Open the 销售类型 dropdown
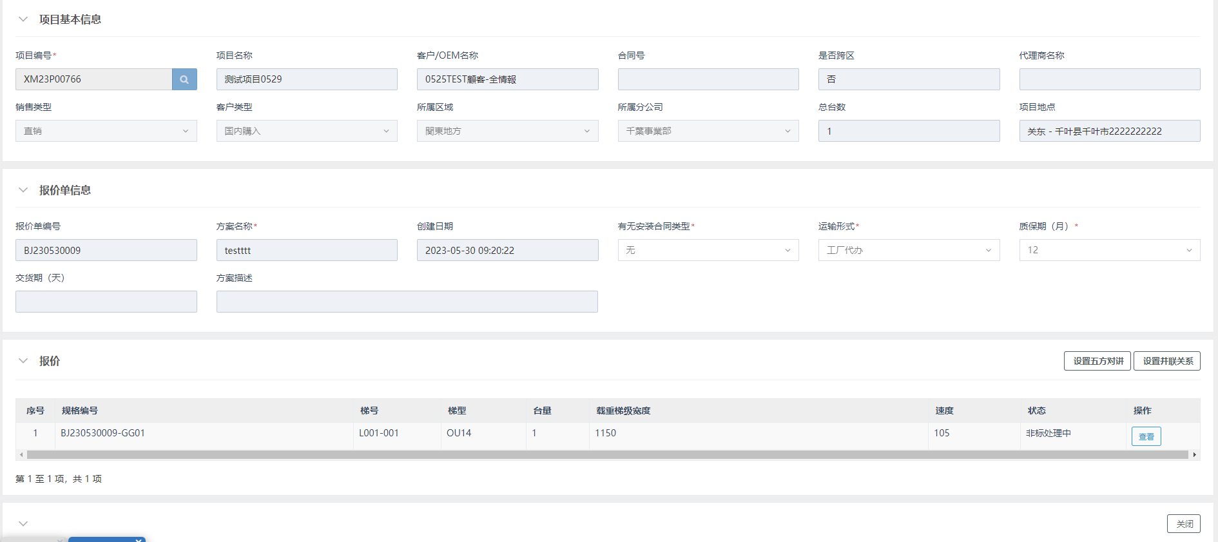The width and height of the screenshot is (1218, 542). pyautogui.click(x=106, y=131)
